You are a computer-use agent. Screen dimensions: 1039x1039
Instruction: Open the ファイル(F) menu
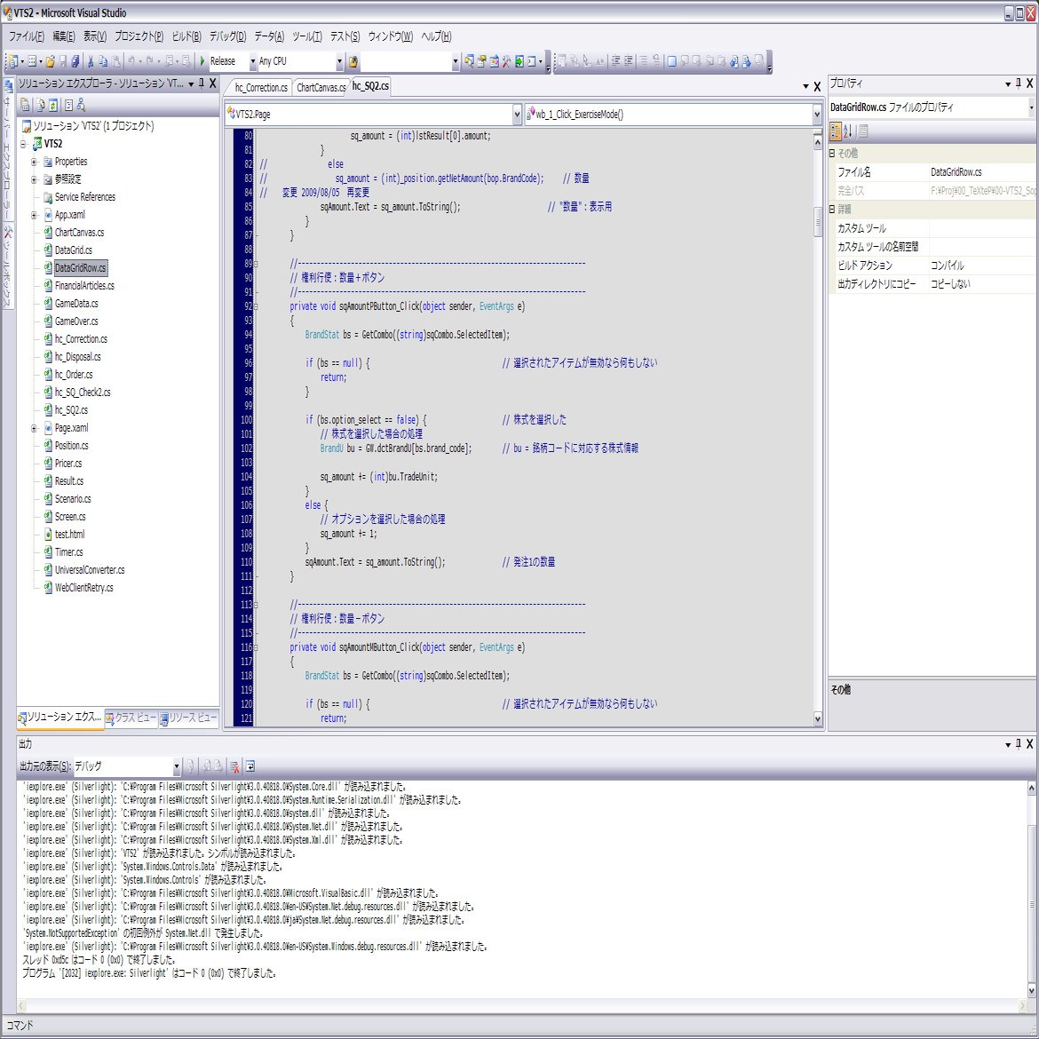point(27,36)
